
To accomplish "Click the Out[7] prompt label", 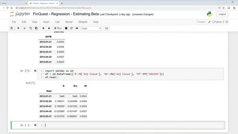I will 31,83.
